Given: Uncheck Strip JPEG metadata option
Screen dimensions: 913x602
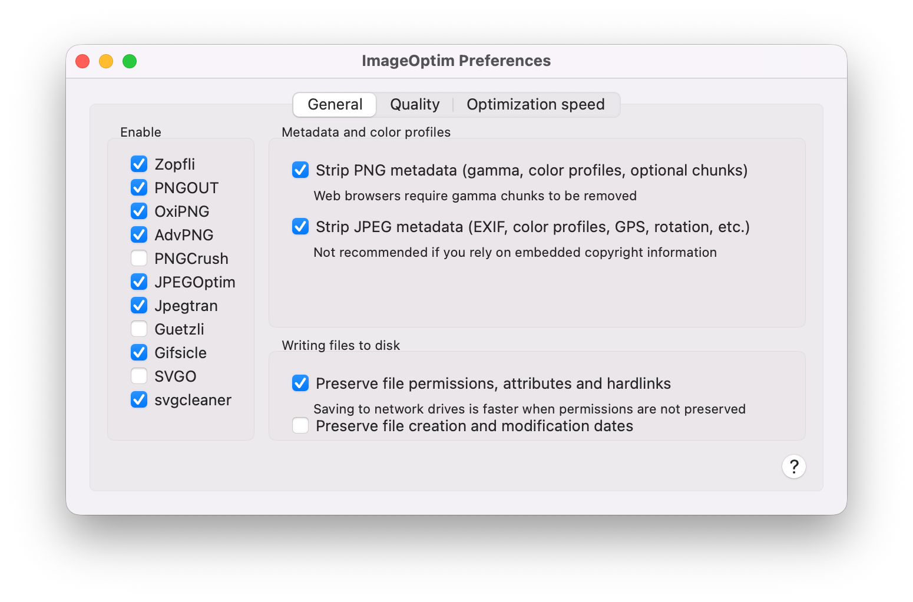Looking at the screenshot, I should click(300, 227).
